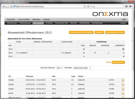Click the onexma logo
135x99 pixels.
(110, 14)
